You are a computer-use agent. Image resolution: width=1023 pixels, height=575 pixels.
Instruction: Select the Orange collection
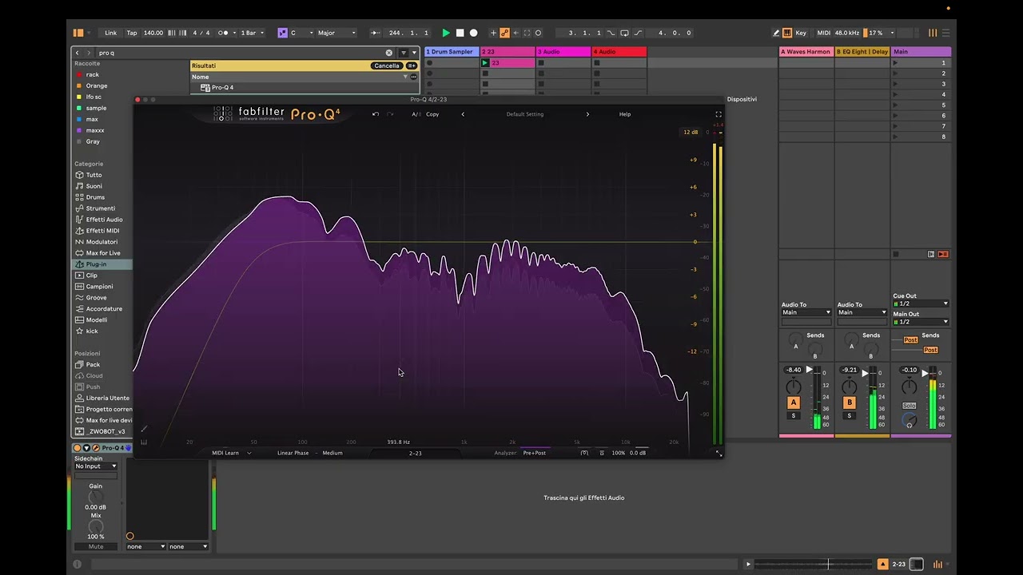(x=97, y=85)
